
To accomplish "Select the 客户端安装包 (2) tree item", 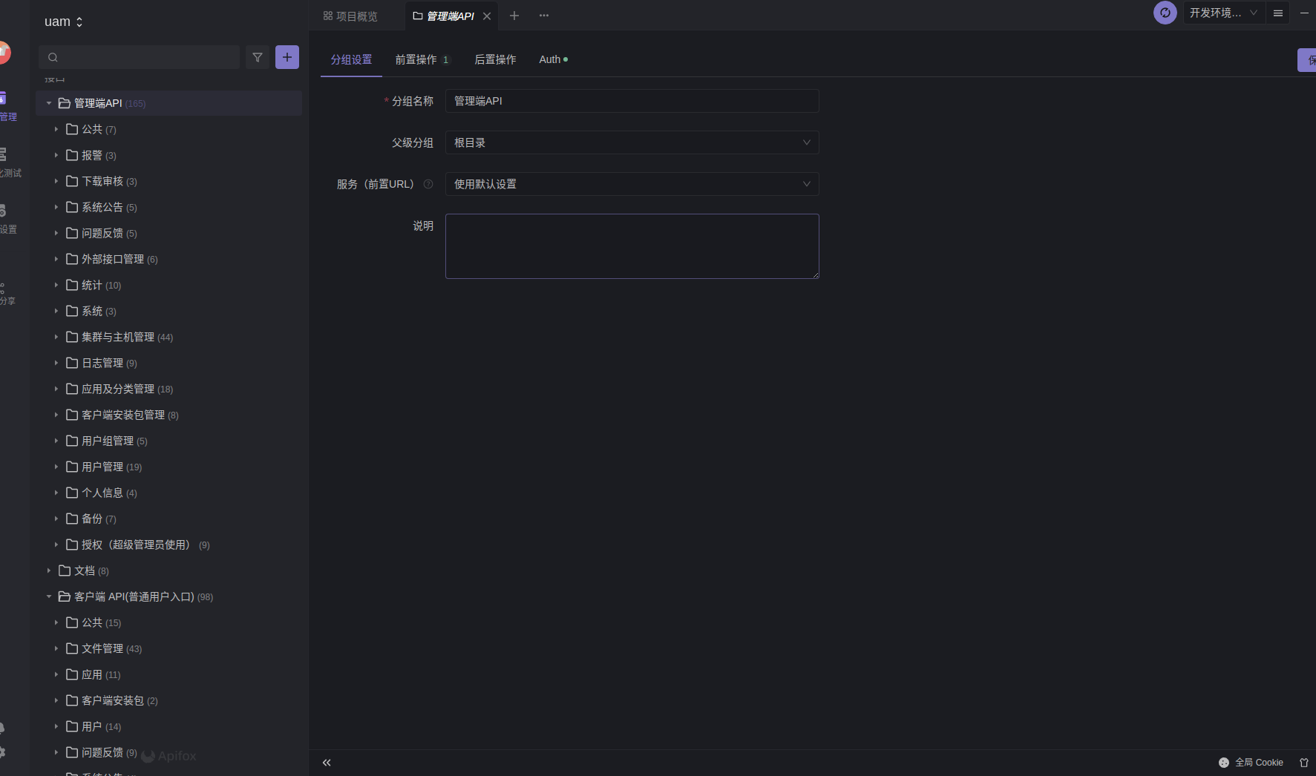I will pyautogui.click(x=168, y=700).
